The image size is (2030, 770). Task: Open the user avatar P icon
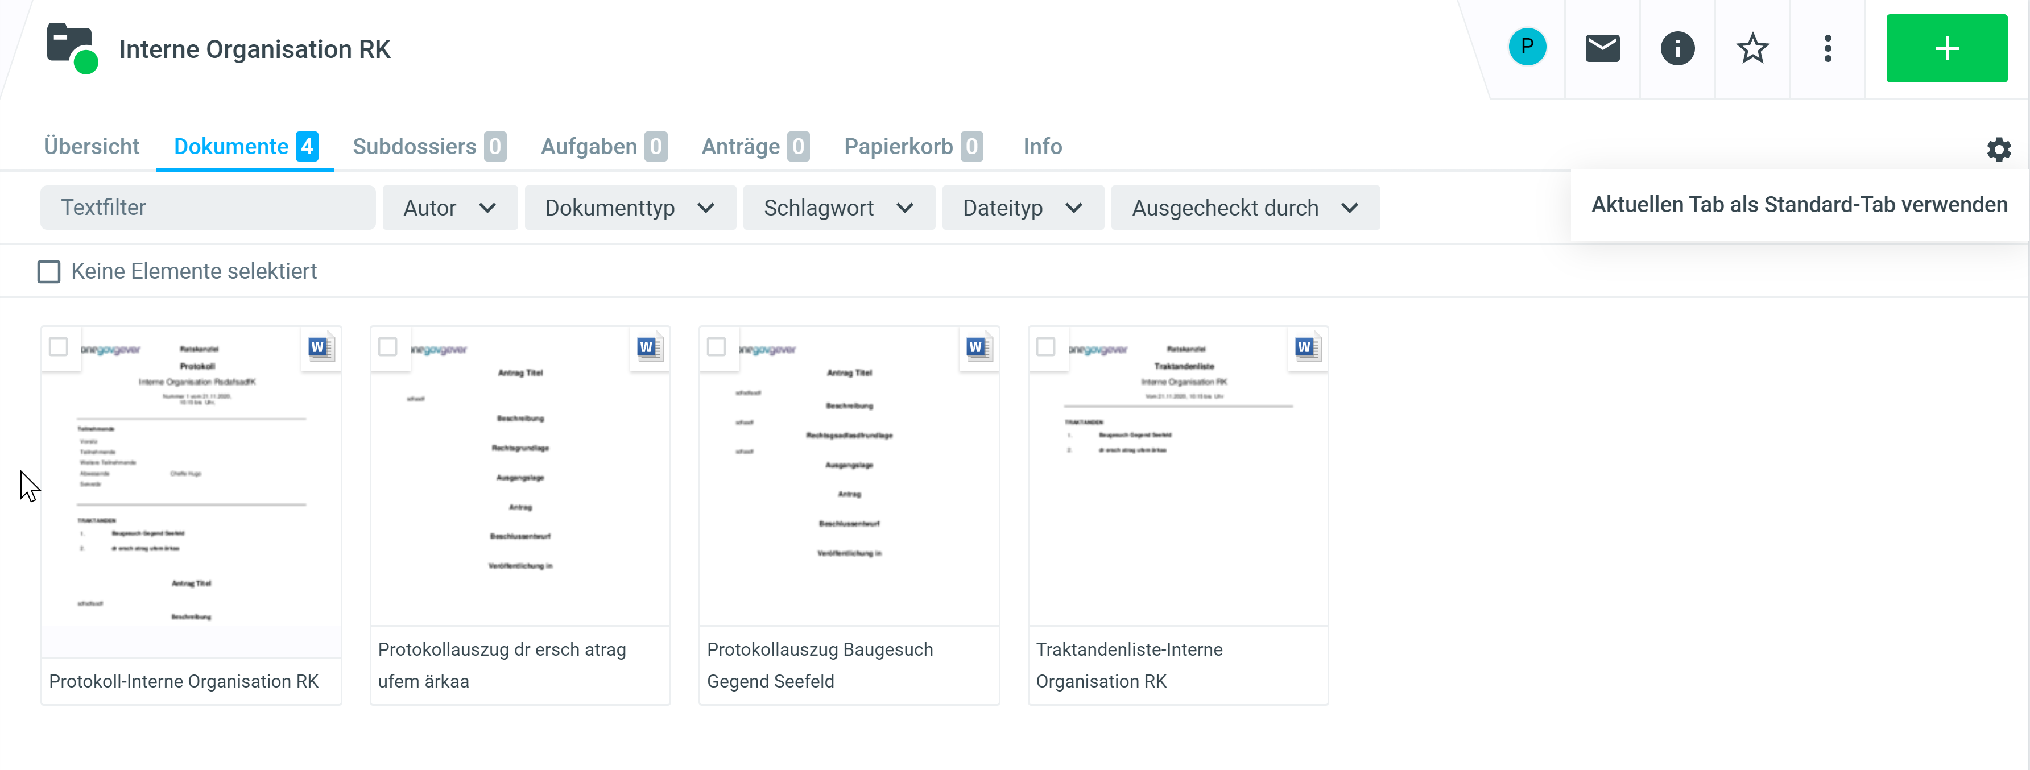tap(1527, 48)
